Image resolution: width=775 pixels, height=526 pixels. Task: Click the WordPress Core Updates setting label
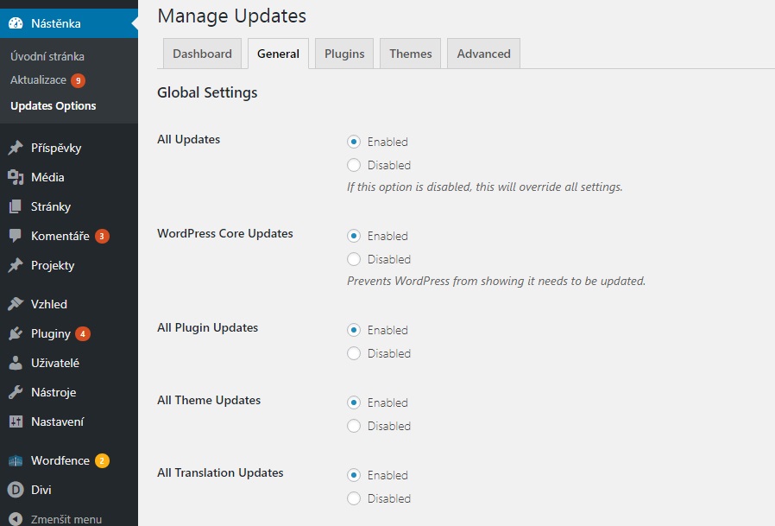click(225, 233)
